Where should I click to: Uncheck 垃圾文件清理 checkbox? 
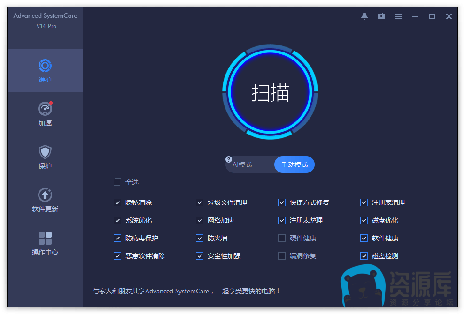pos(200,202)
